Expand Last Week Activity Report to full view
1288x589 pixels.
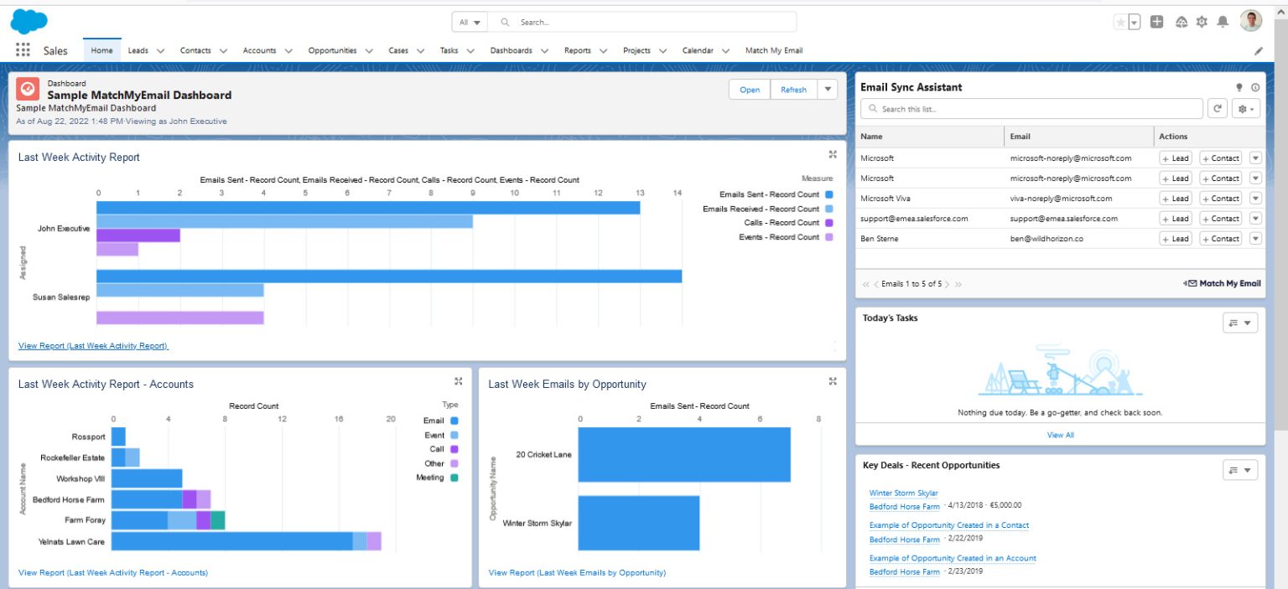tap(833, 154)
